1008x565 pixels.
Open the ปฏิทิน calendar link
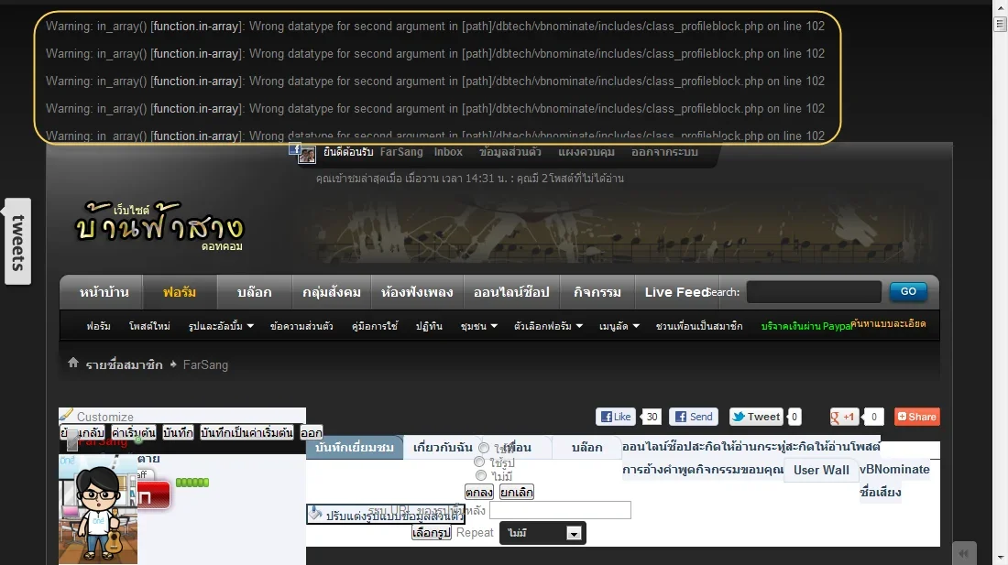[x=429, y=326]
